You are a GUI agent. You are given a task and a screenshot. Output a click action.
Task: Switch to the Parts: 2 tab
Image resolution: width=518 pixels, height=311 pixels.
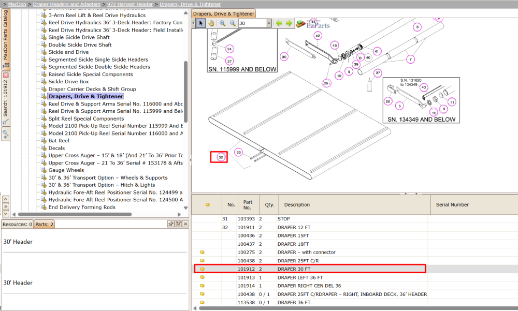click(44, 224)
